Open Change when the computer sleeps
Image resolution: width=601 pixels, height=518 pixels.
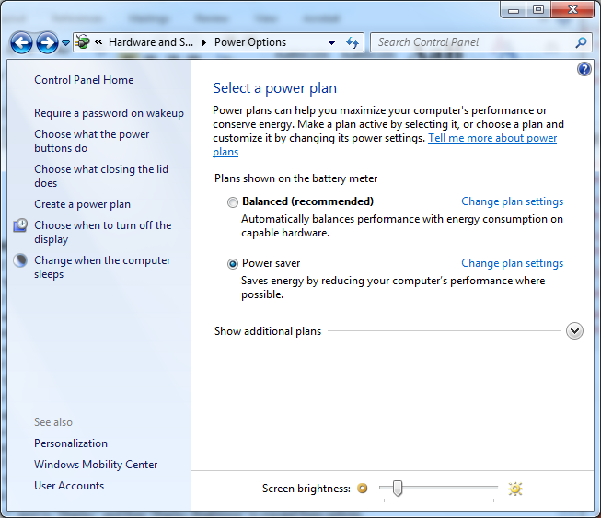click(102, 267)
